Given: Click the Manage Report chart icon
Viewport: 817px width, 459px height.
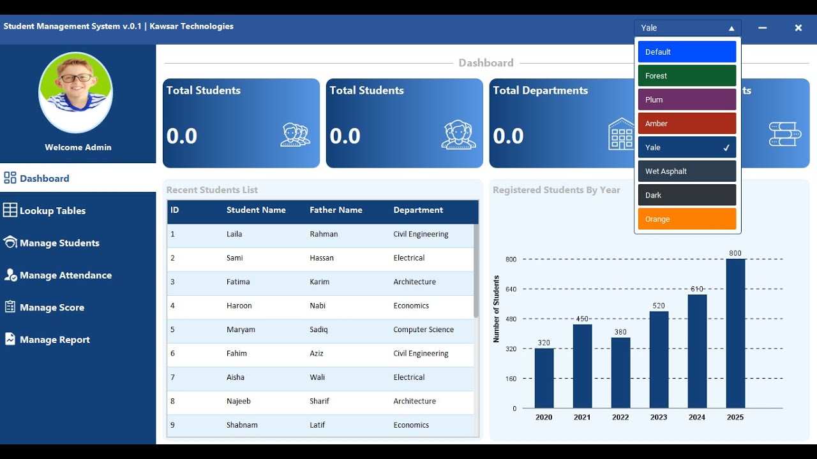Looking at the screenshot, I should click(x=10, y=339).
